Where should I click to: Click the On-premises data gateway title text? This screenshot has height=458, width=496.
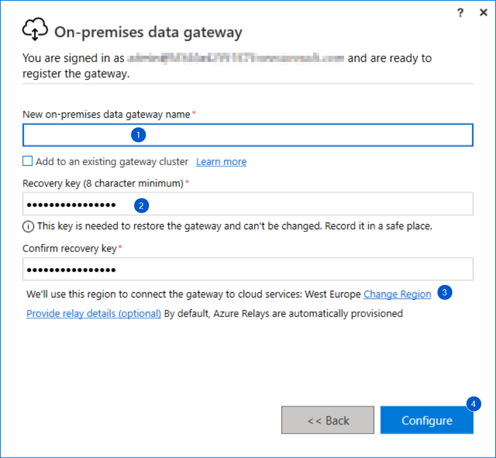click(148, 33)
